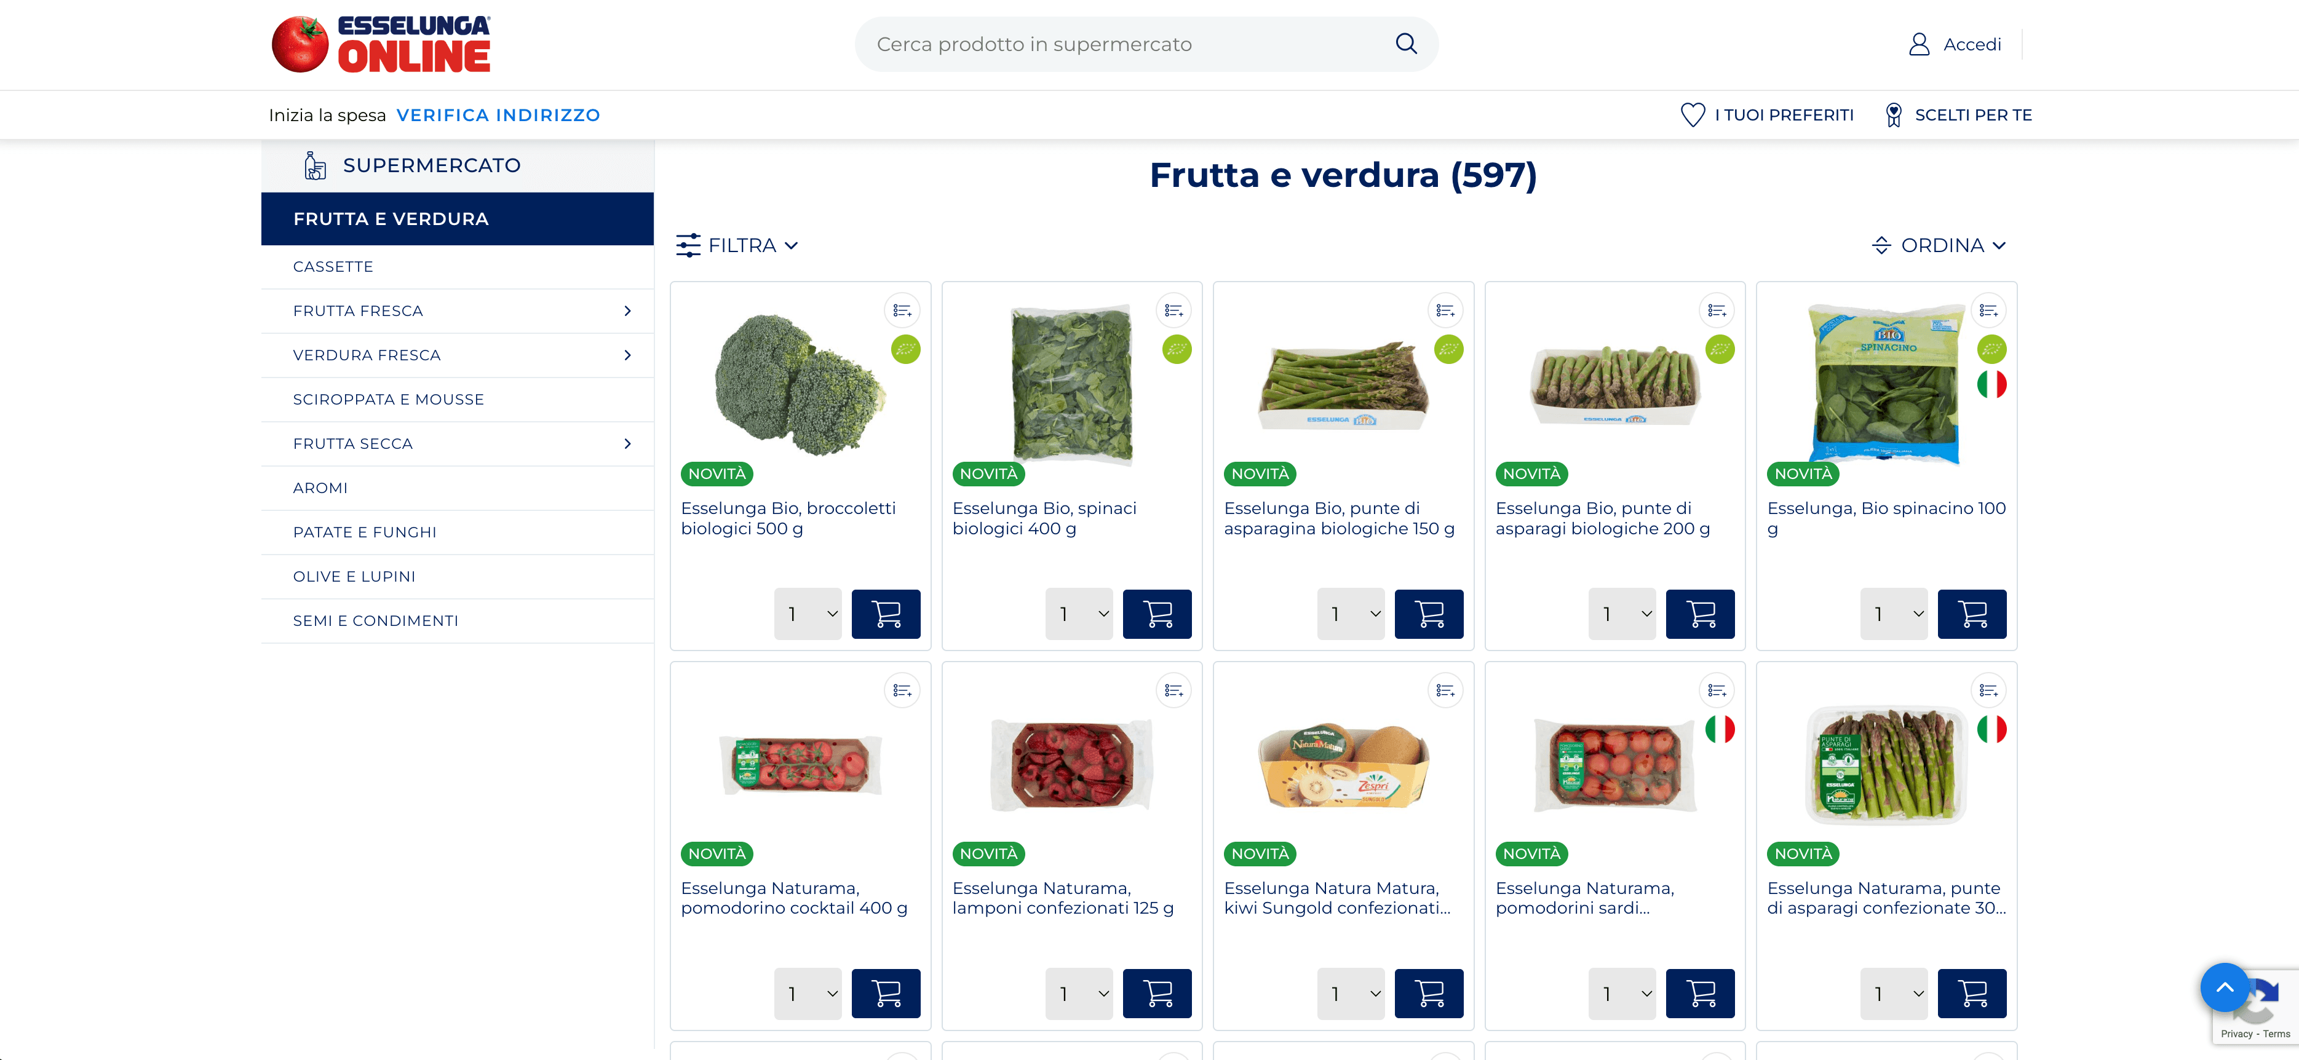Open quantity dropdown for Bio spinacino
The width and height of the screenshot is (2299, 1060).
[x=1894, y=614]
